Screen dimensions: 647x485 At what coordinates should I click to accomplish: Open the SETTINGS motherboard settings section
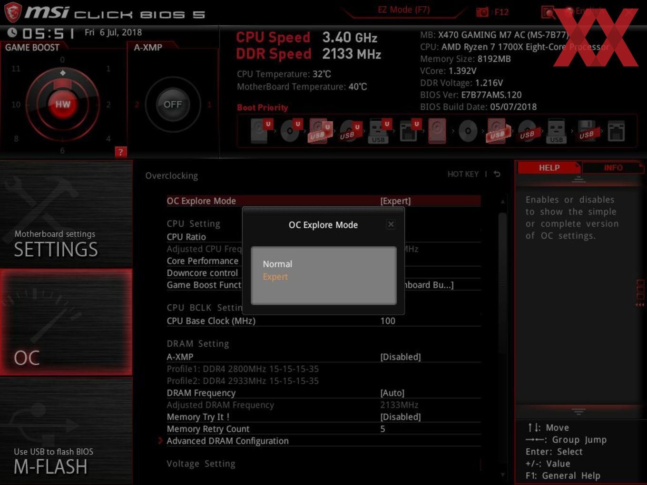click(x=66, y=214)
